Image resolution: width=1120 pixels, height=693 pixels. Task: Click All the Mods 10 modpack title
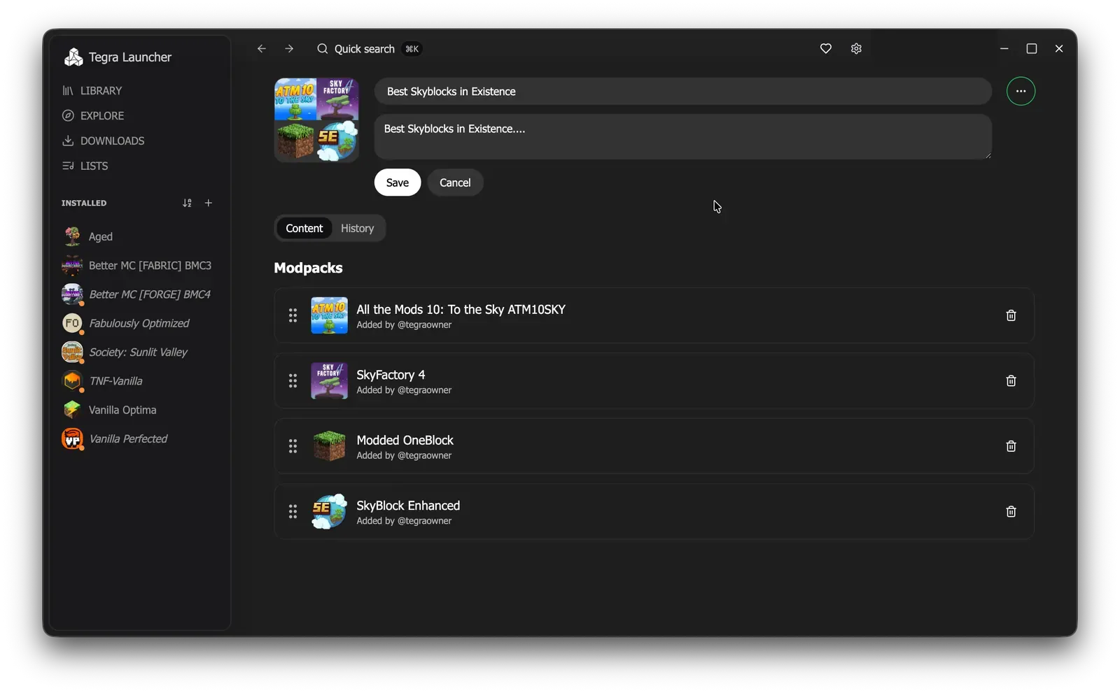[461, 310]
